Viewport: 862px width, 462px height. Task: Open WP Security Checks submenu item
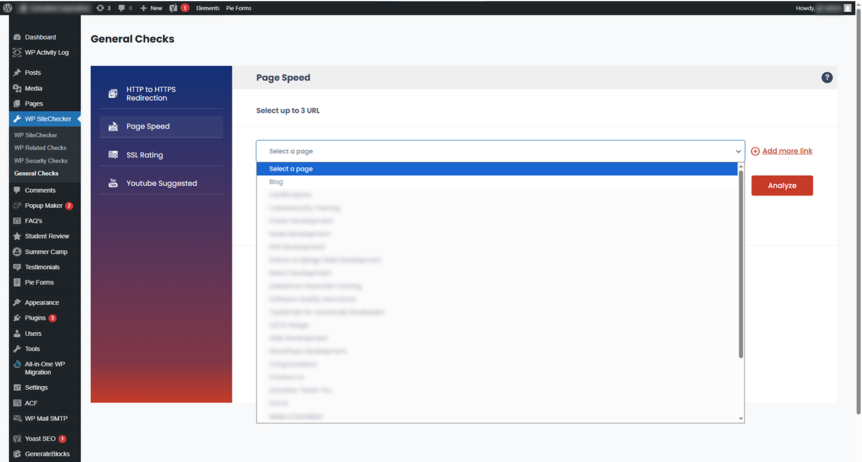[41, 161]
